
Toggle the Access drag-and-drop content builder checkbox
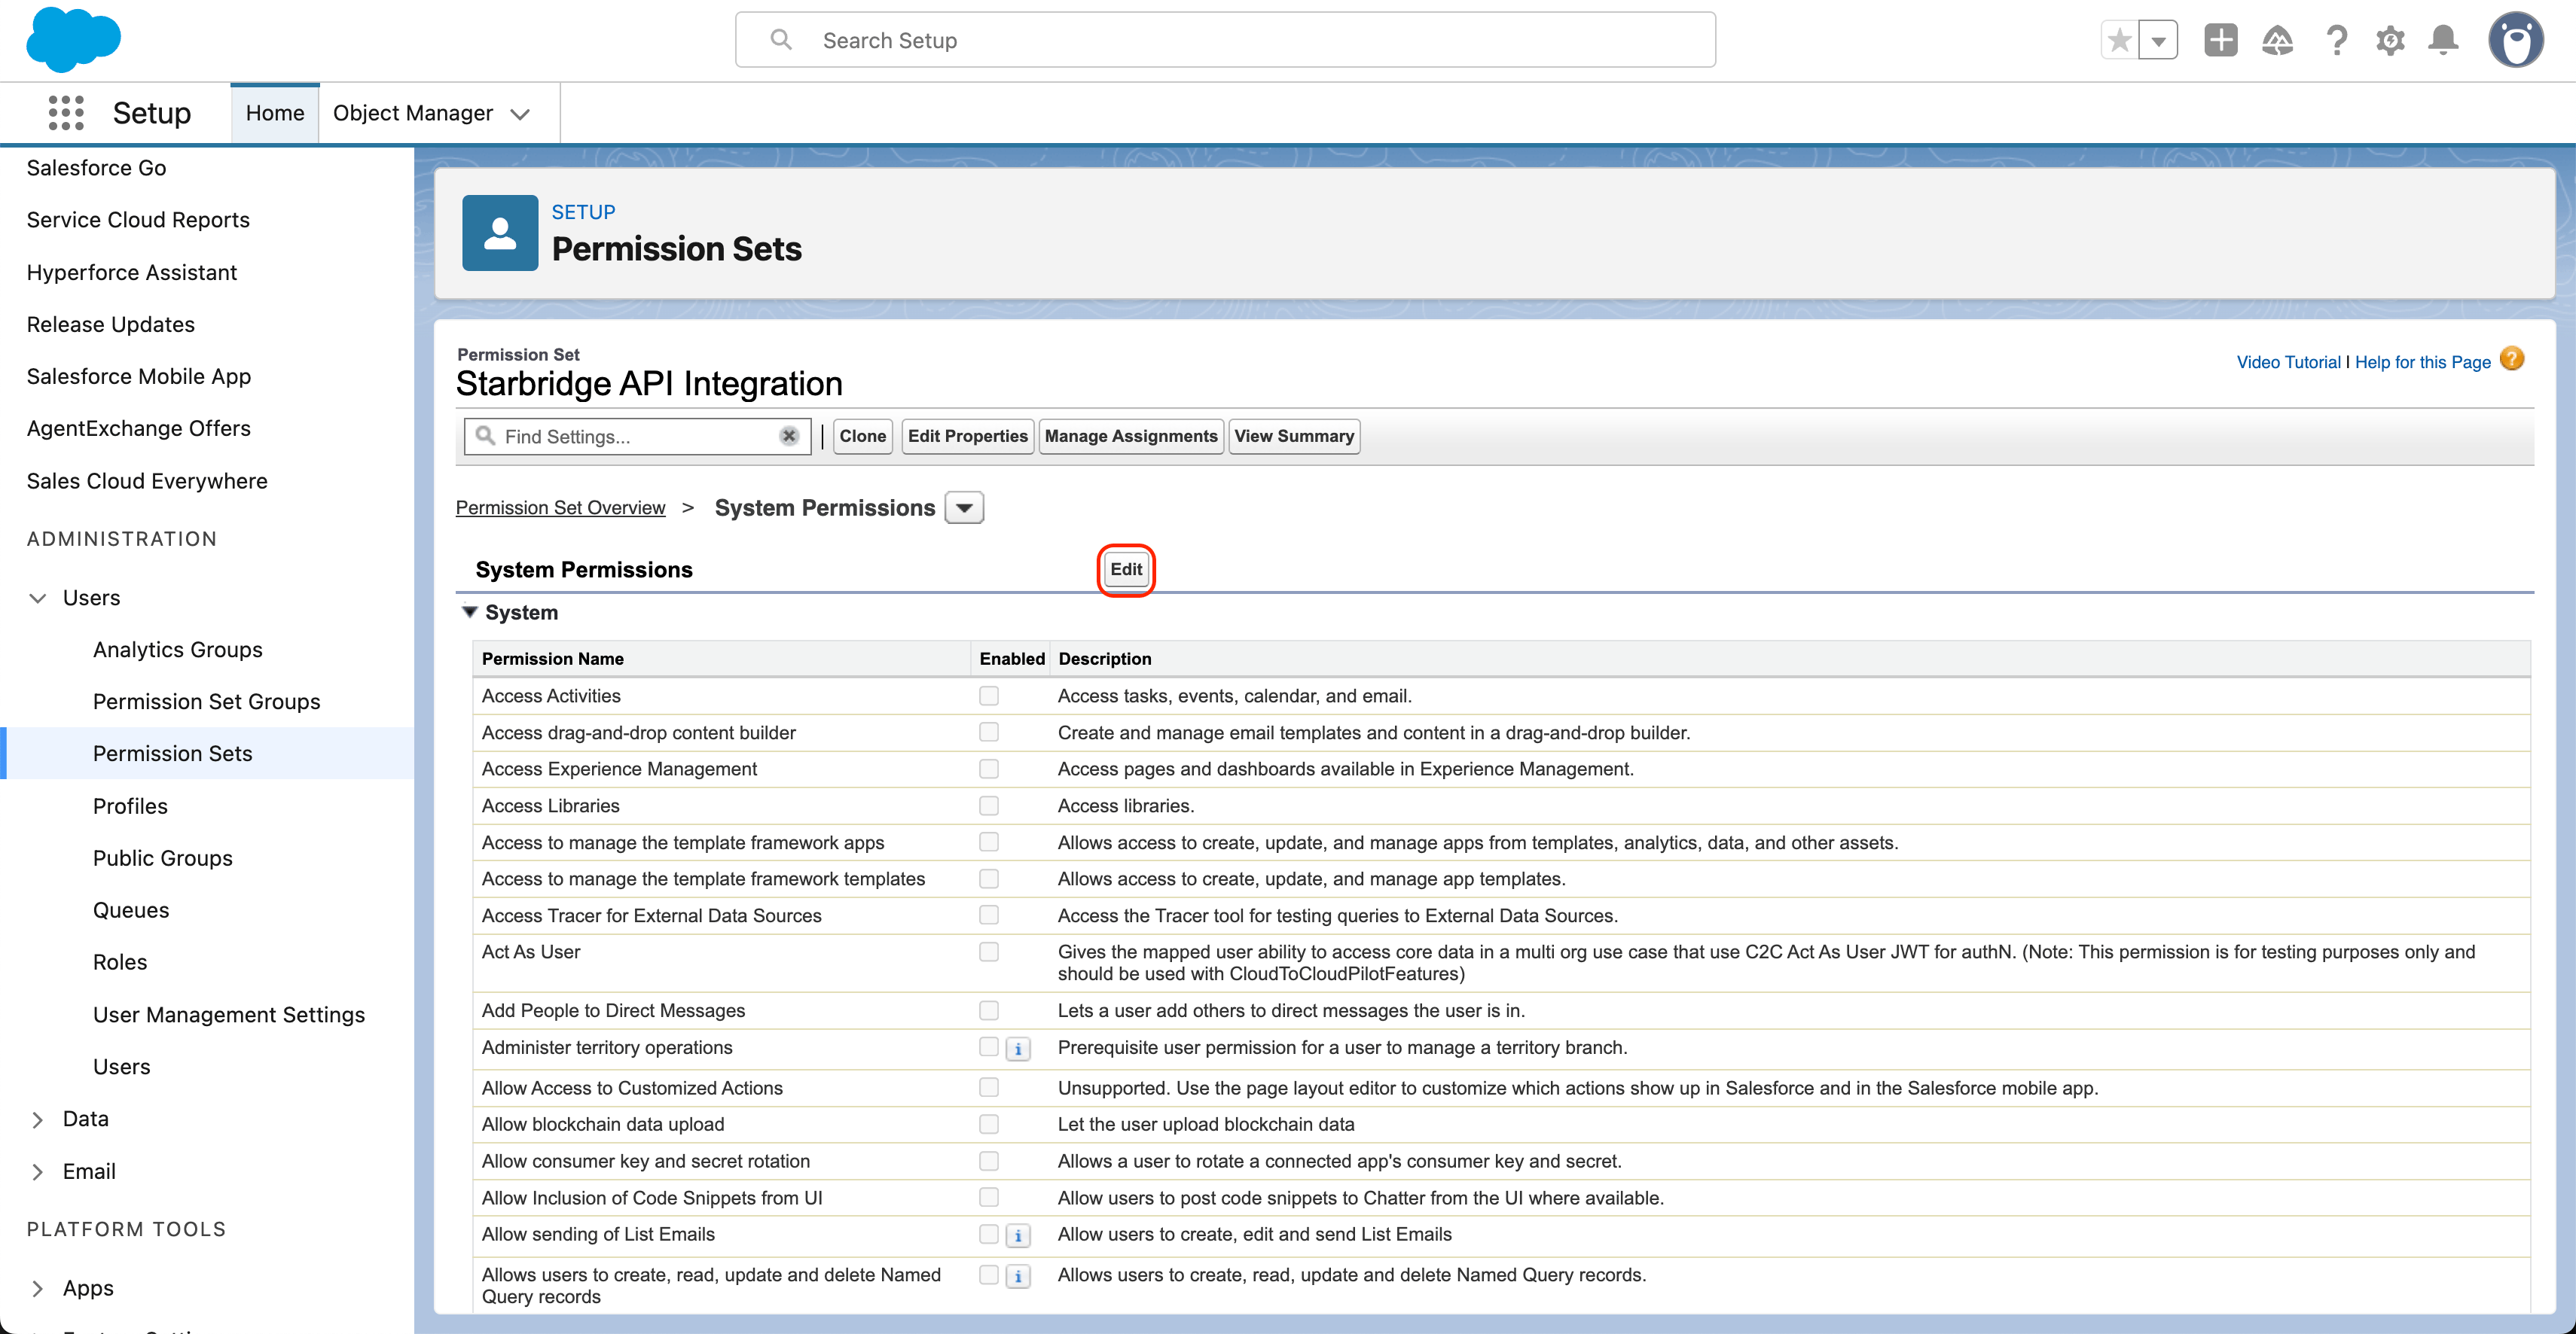989,732
